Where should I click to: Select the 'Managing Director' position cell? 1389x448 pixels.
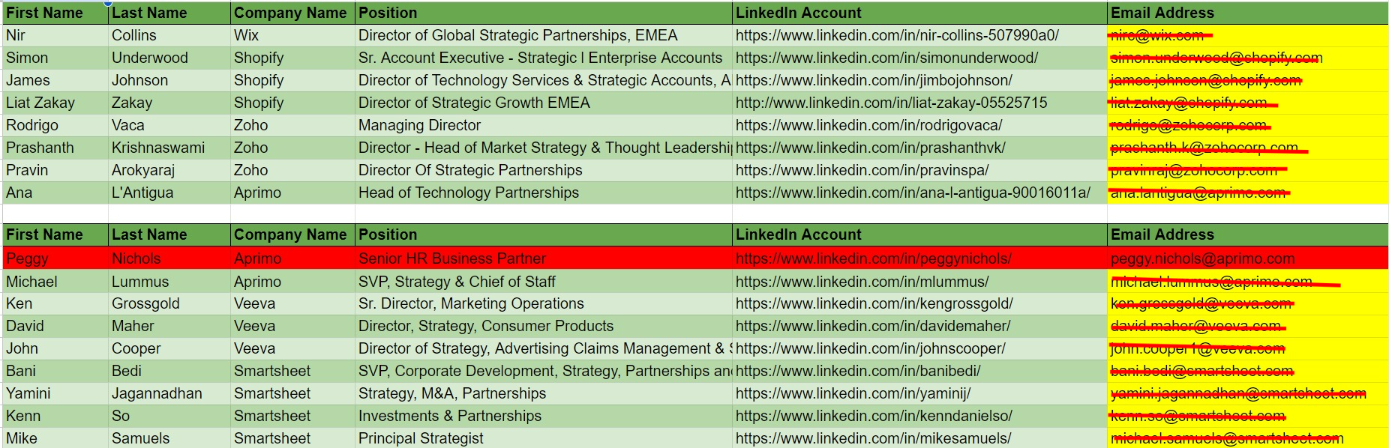(x=419, y=125)
